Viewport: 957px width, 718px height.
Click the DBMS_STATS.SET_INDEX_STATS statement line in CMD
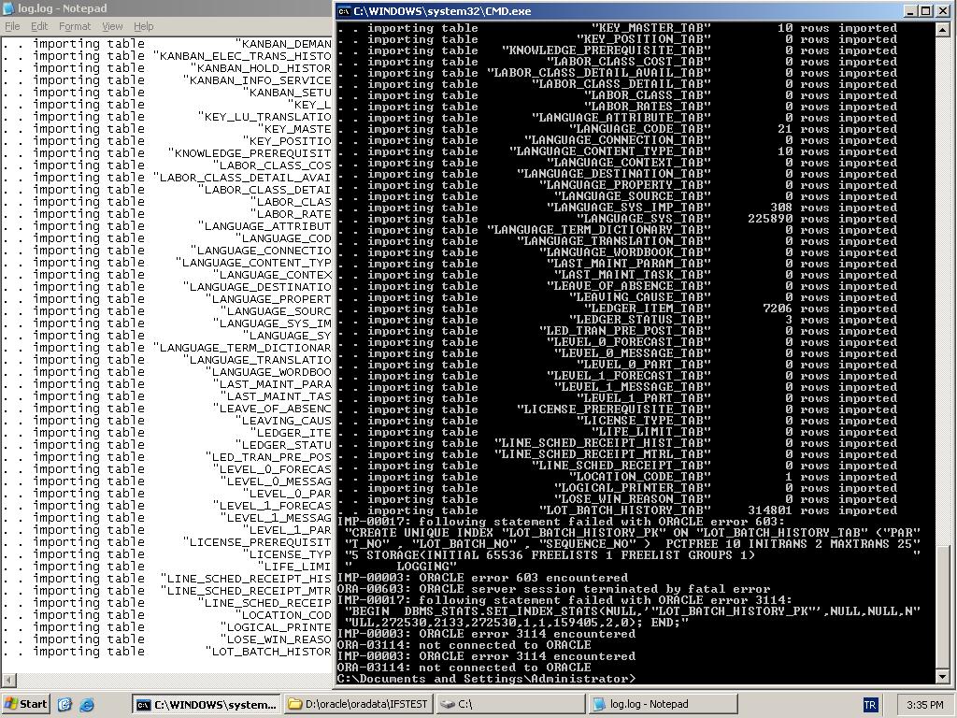633,611
